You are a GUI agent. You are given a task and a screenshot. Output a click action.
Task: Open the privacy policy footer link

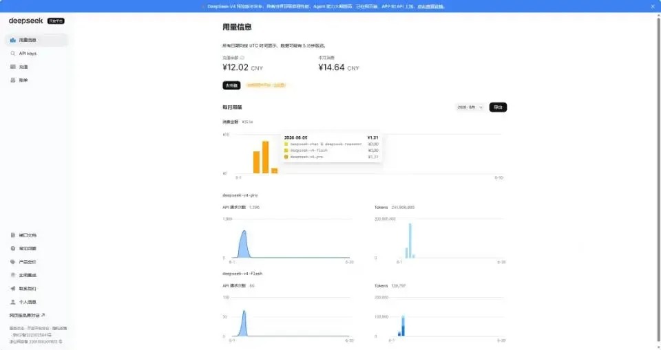coord(59,328)
